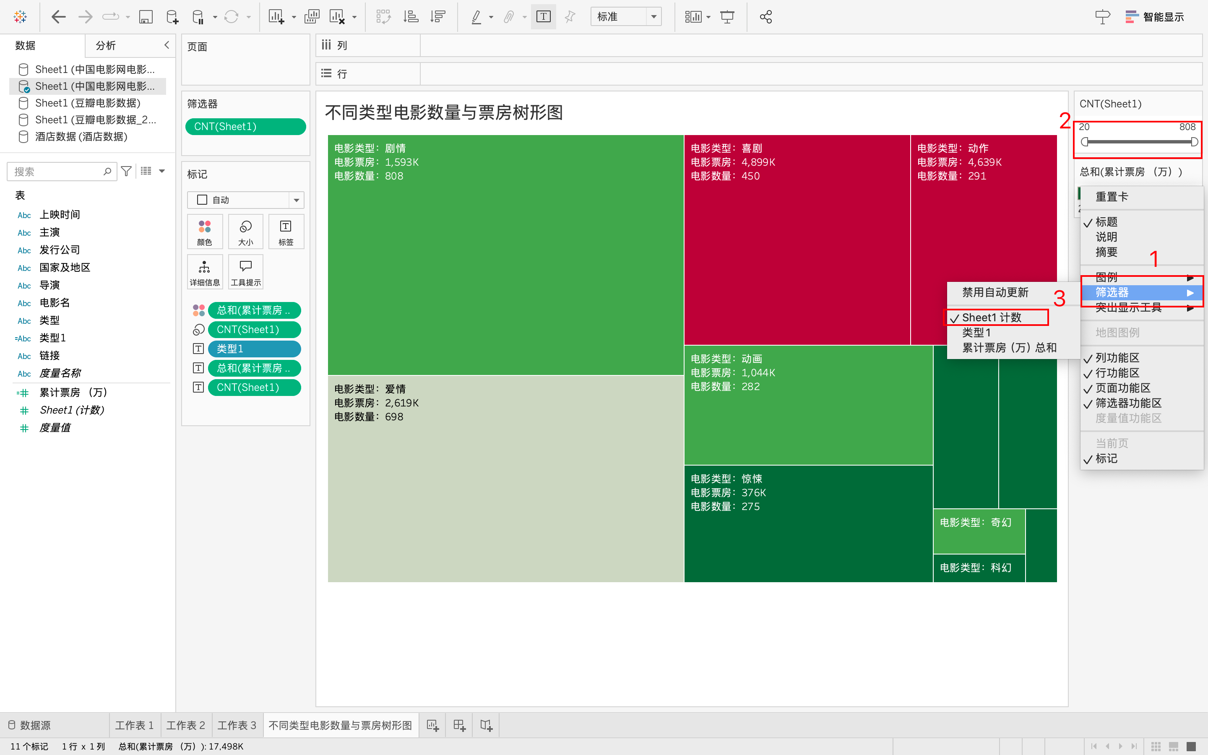Click the 智能显示 button
Image resolution: width=1208 pixels, height=755 pixels.
click(x=1155, y=17)
